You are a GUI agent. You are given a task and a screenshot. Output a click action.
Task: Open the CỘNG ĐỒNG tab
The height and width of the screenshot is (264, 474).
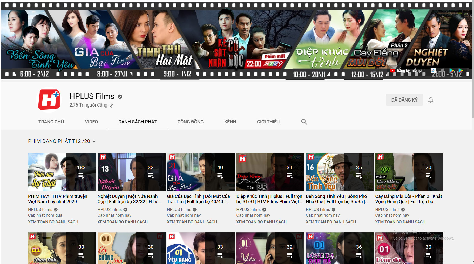click(190, 122)
